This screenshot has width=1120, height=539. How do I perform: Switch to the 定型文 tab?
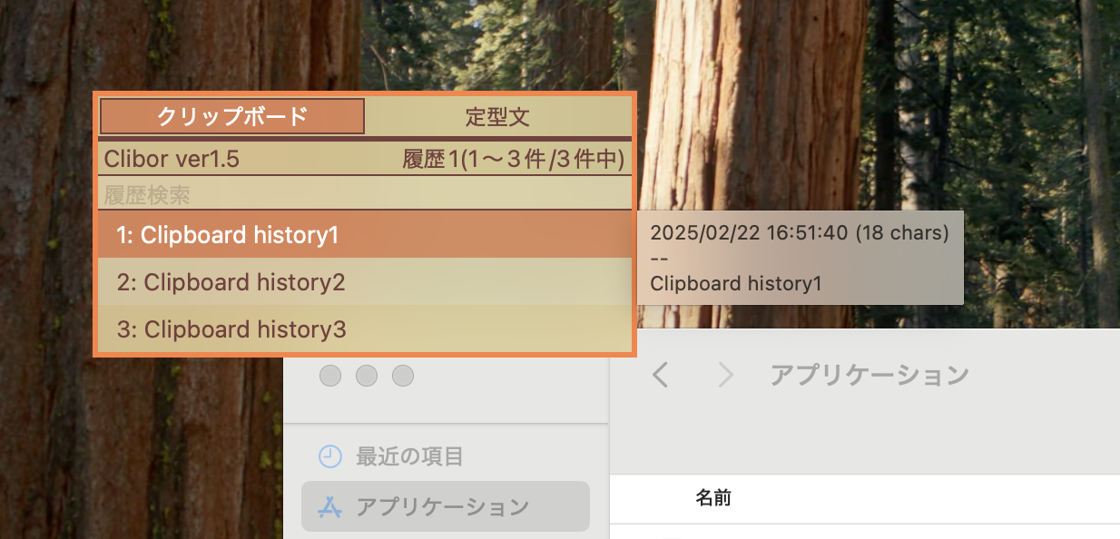point(498,116)
